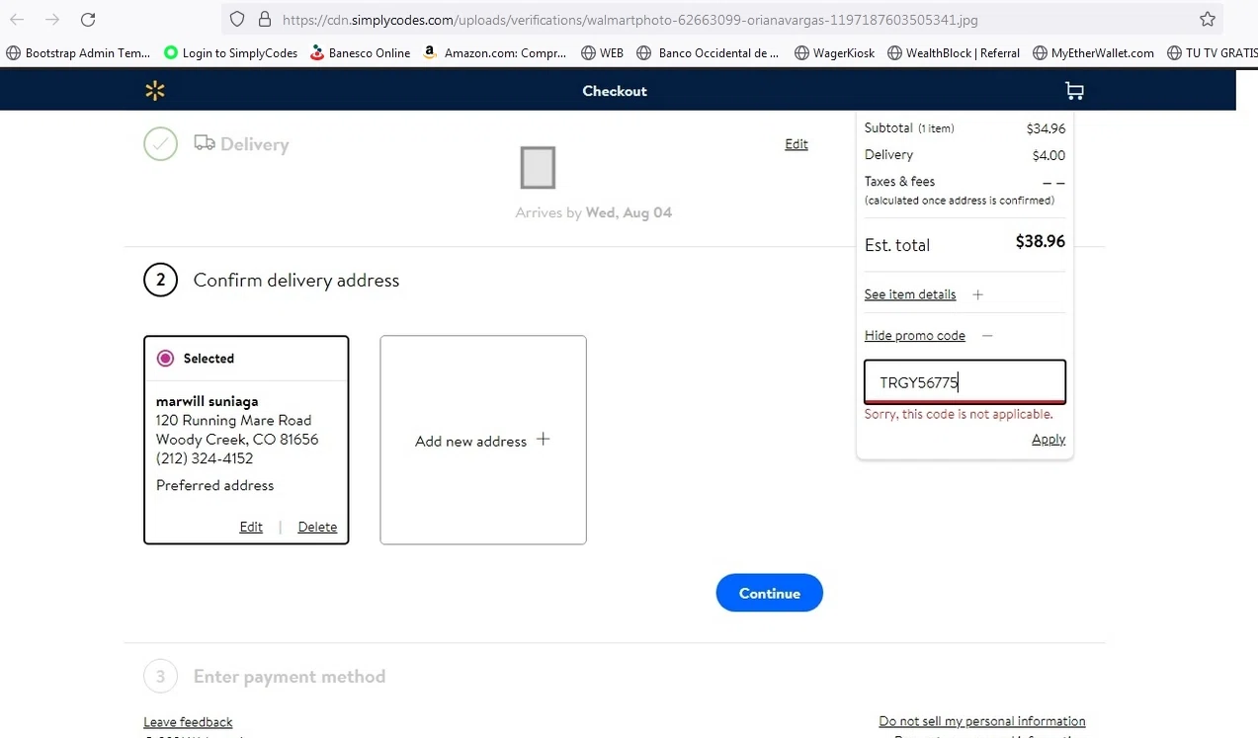Click the Walmart spark logo

tap(155, 91)
